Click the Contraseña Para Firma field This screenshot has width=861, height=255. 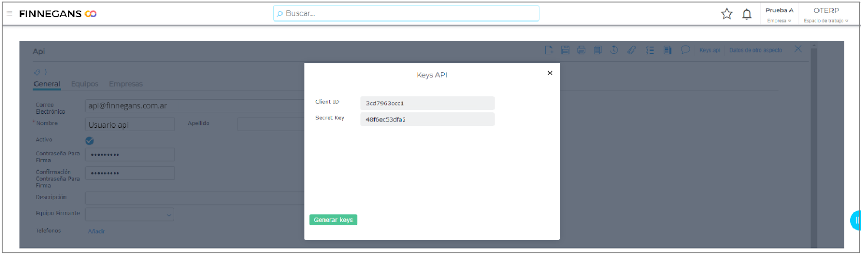[x=130, y=155]
